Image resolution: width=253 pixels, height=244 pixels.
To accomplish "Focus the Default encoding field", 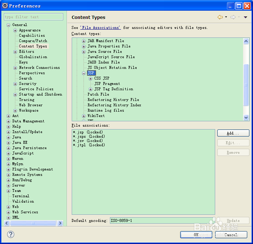I will click(x=162, y=220).
